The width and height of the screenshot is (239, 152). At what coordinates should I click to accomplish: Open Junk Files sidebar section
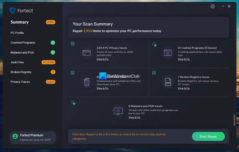17,62
